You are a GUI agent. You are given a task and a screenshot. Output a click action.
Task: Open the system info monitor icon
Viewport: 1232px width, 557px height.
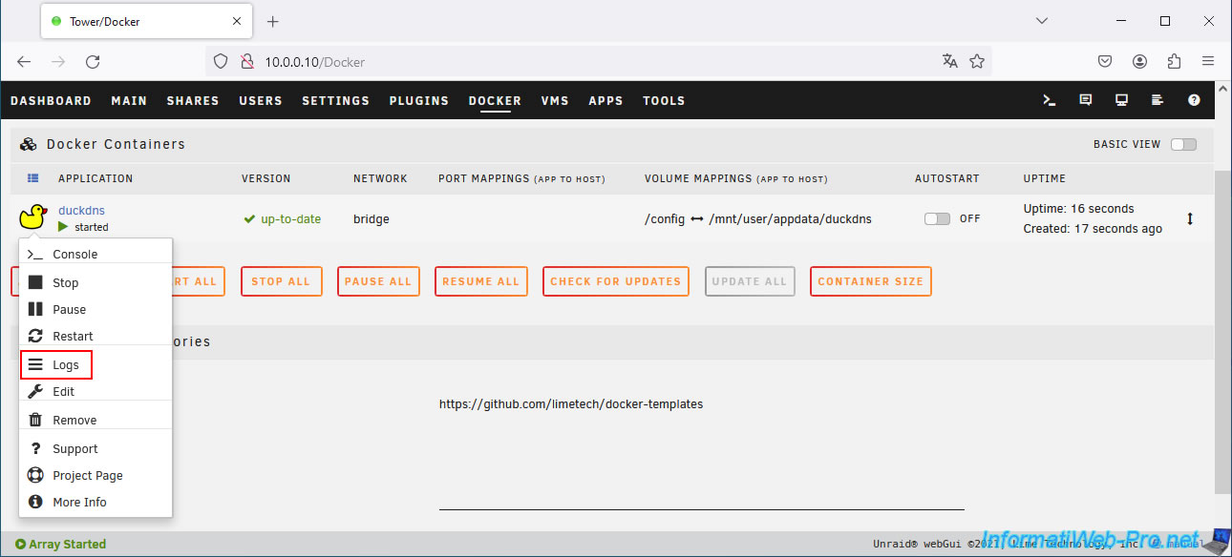coord(1121,100)
